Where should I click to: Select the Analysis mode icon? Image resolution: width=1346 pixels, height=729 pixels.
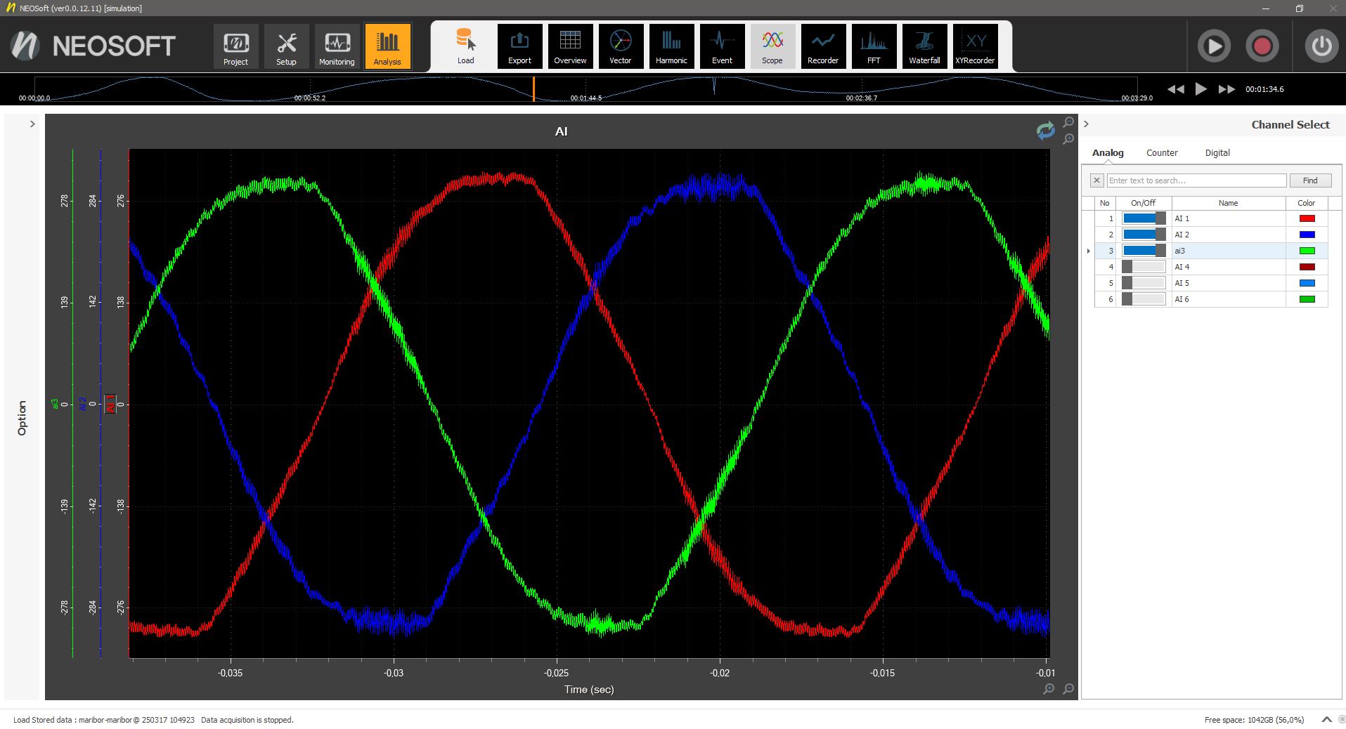(x=387, y=46)
